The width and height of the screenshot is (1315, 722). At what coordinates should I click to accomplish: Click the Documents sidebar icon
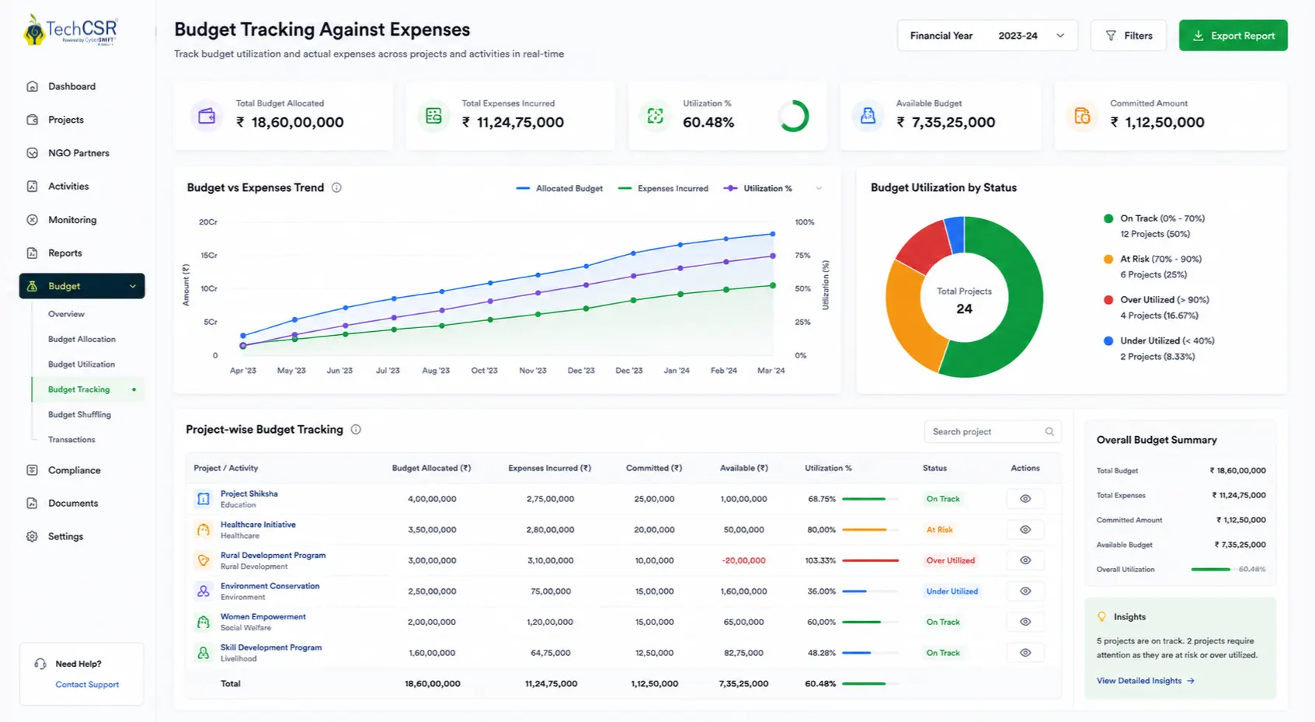coord(32,504)
